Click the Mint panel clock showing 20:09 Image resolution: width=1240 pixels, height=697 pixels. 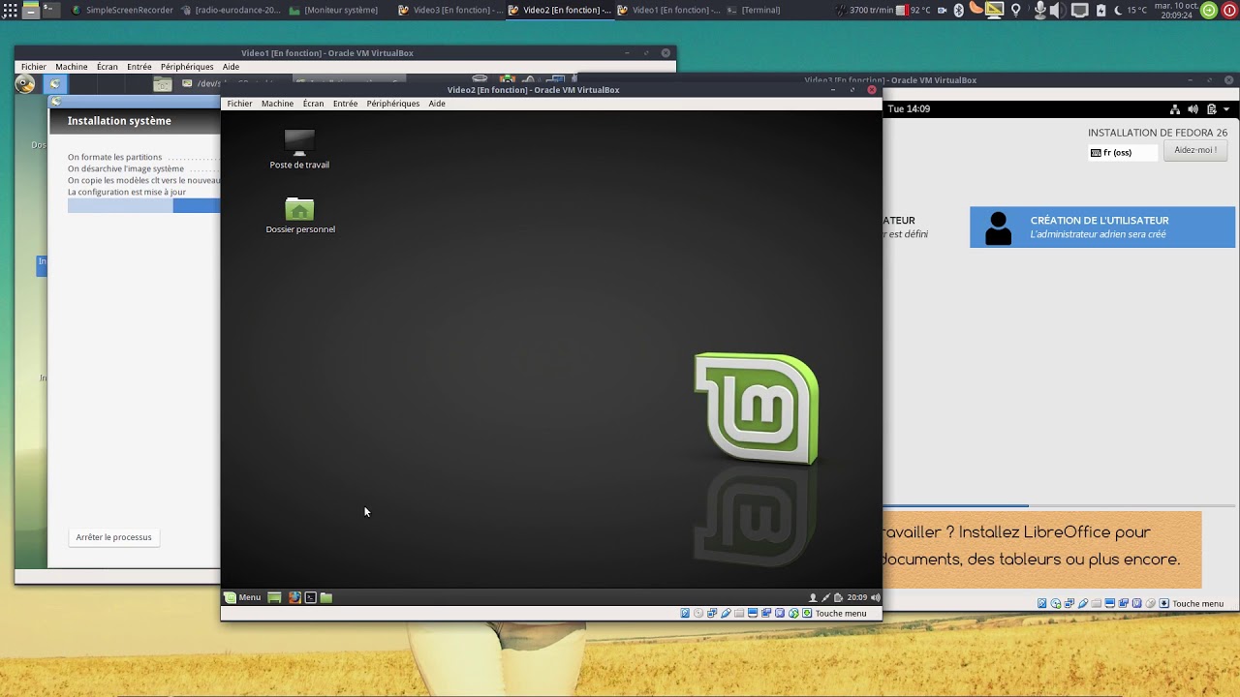pos(857,597)
